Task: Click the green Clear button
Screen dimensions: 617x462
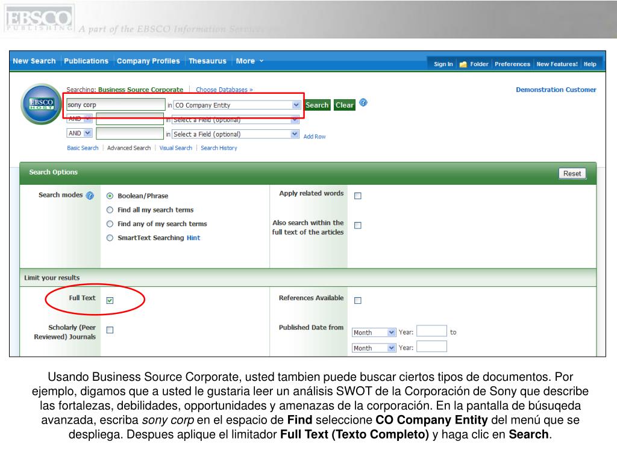Action: tap(344, 105)
